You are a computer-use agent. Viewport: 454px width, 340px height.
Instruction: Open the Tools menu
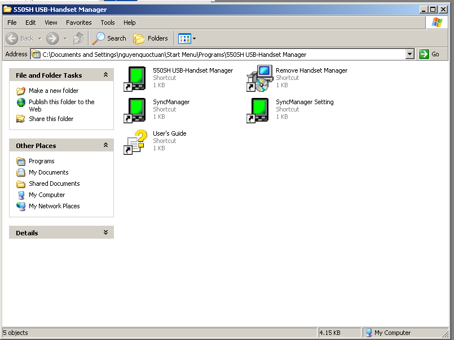[x=108, y=23]
